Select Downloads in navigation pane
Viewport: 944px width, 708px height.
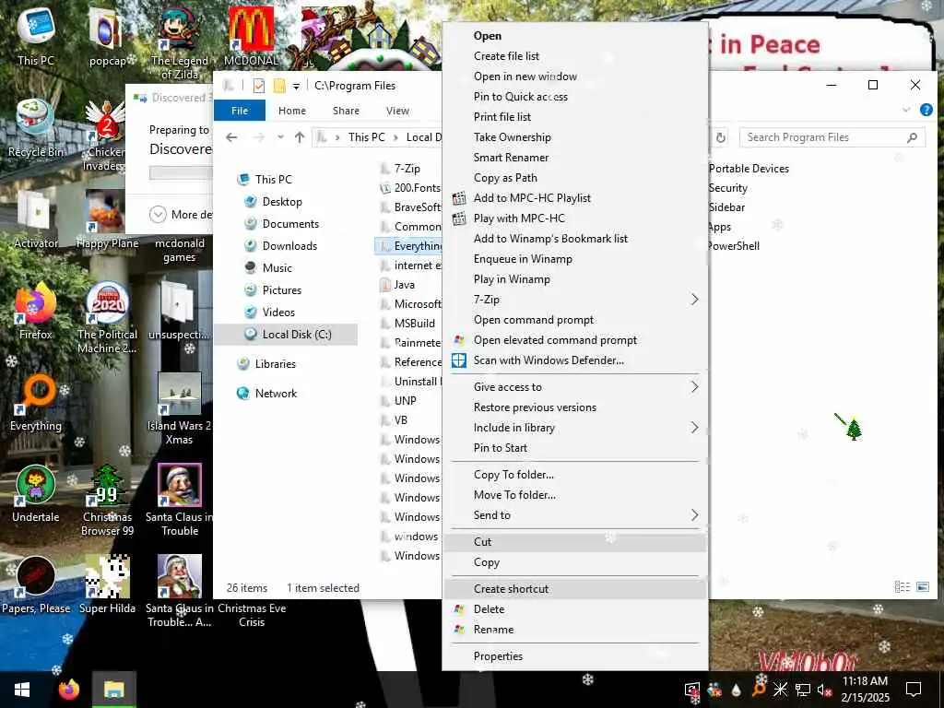289,245
